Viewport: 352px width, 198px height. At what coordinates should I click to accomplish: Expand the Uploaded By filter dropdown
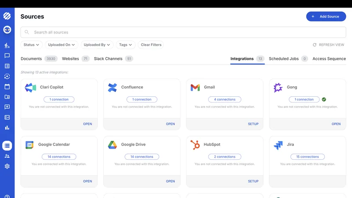(97, 45)
